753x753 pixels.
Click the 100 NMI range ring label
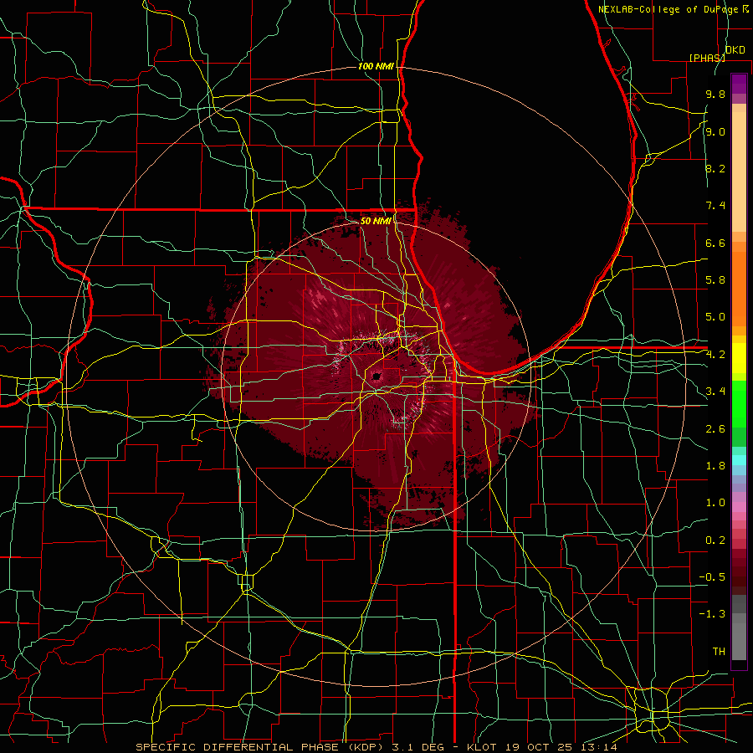click(x=376, y=66)
